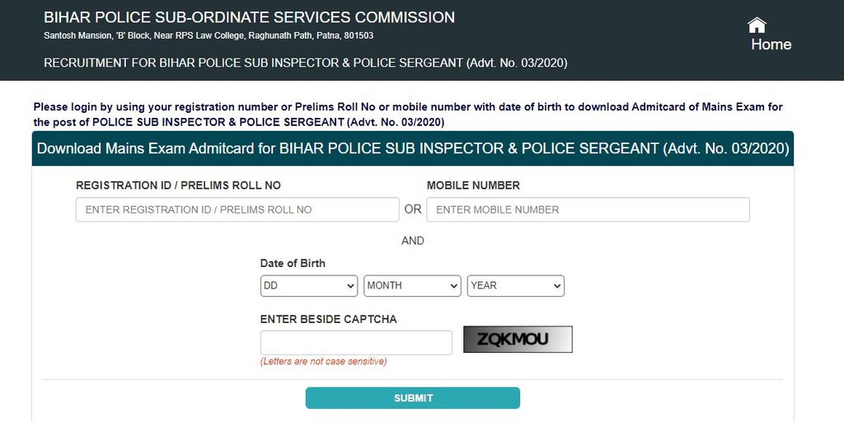Image resolution: width=844 pixels, height=422 pixels.
Task: Click the 'Registration ID / Prelims Roll No' label
Action: (178, 185)
